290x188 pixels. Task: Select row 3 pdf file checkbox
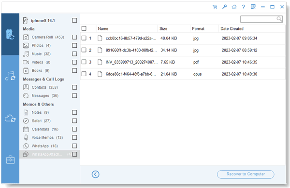click(x=84, y=62)
